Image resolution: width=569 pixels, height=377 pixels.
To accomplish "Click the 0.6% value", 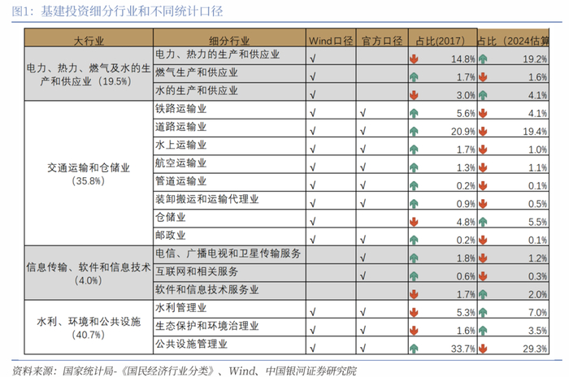I will (x=466, y=276).
